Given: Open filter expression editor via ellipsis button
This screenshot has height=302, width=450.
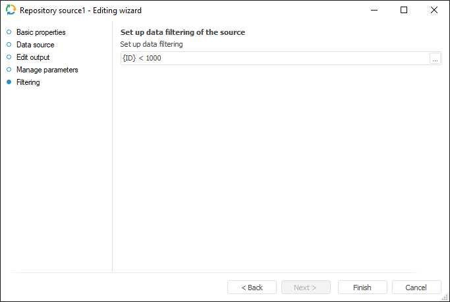Looking at the screenshot, I should [x=435, y=59].
